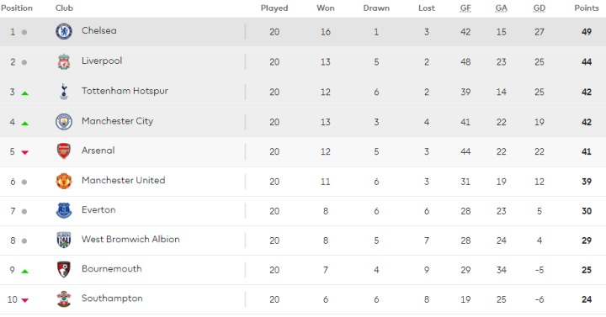Open the Manchester United team link
The image size is (606, 317).
[123, 180]
